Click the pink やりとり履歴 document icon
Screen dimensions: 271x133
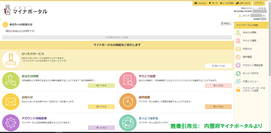(x=128, y=80)
